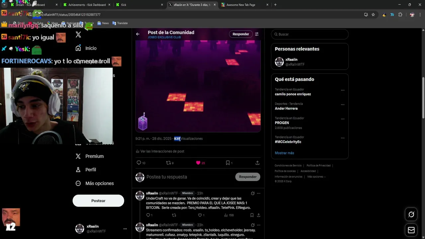Open Condiciones de Servicio footer link
The height and width of the screenshot is (239, 425).
(288, 166)
